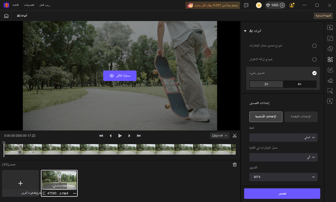This screenshot has width=336, height=202.
Task: Play the video preview
Action: pyautogui.click(x=120, y=136)
